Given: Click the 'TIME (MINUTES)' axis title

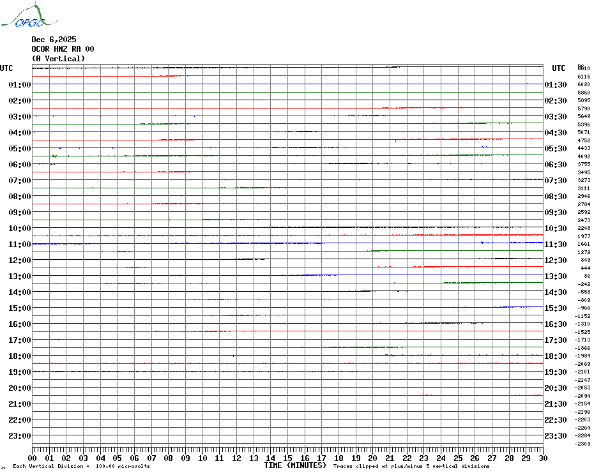Looking at the screenshot, I should click(x=295, y=465).
